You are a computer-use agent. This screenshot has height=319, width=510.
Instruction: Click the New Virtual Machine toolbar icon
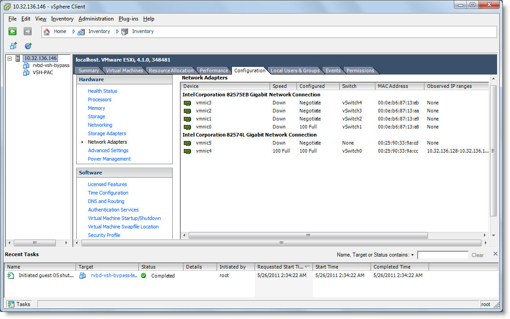(x=13, y=46)
